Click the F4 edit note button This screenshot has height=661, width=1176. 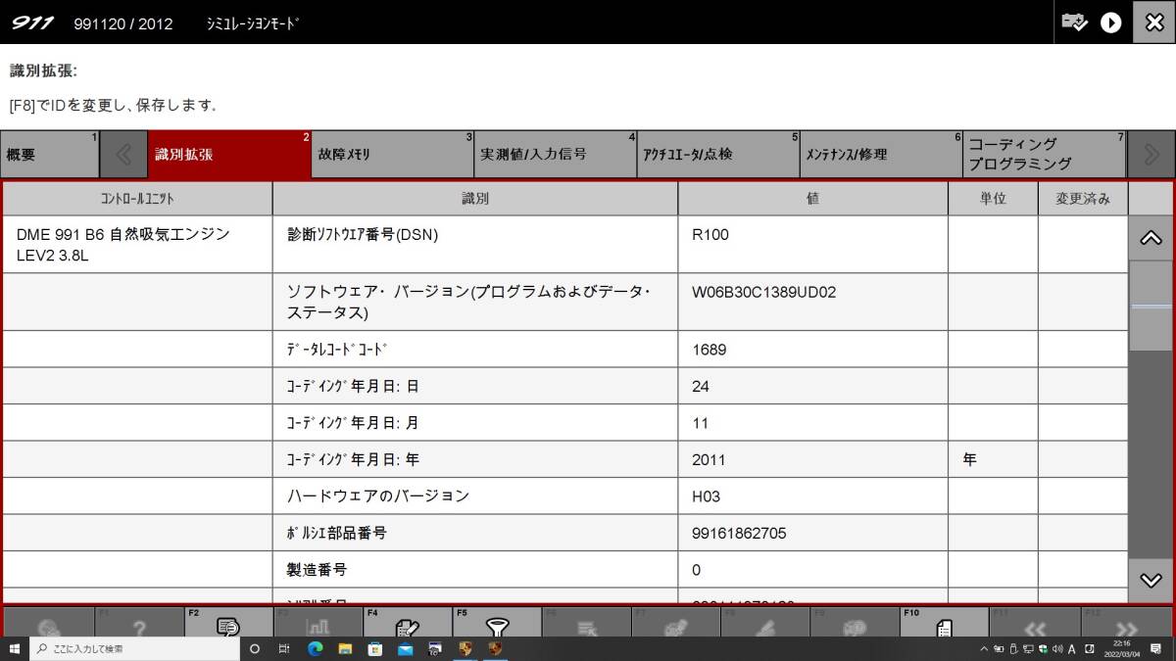407,624
